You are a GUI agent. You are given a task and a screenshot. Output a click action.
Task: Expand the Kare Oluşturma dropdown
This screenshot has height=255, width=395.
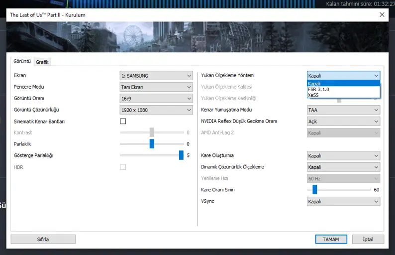pos(343,155)
